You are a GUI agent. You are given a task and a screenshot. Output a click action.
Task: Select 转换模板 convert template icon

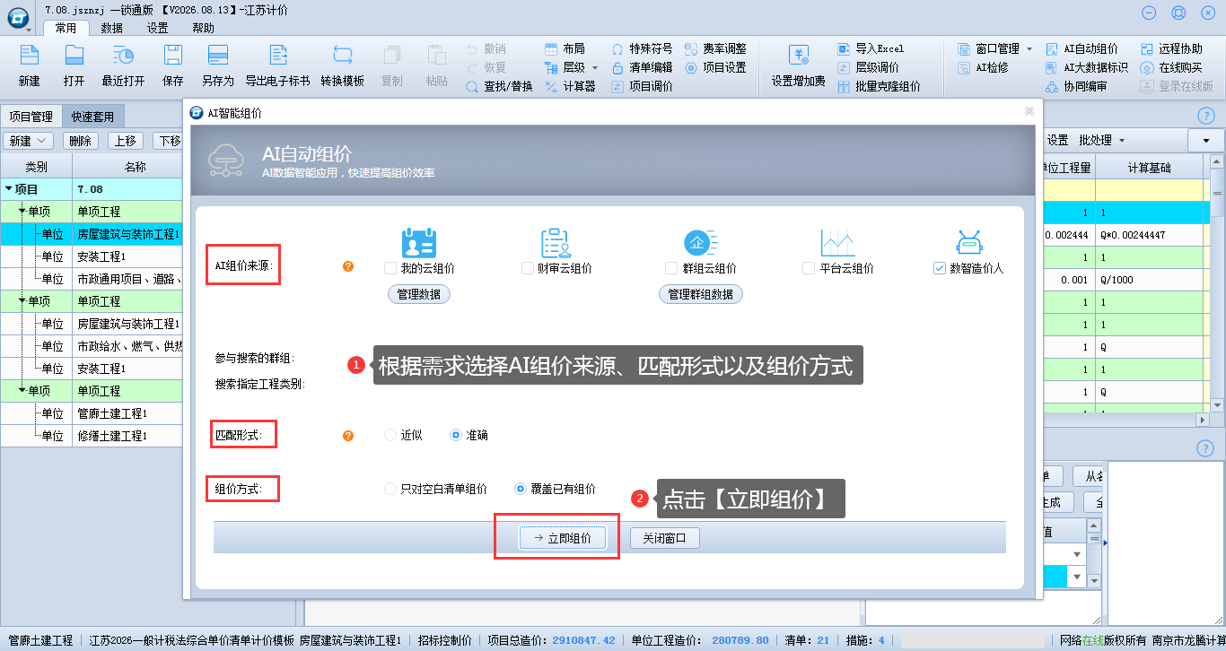pos(343,56)
